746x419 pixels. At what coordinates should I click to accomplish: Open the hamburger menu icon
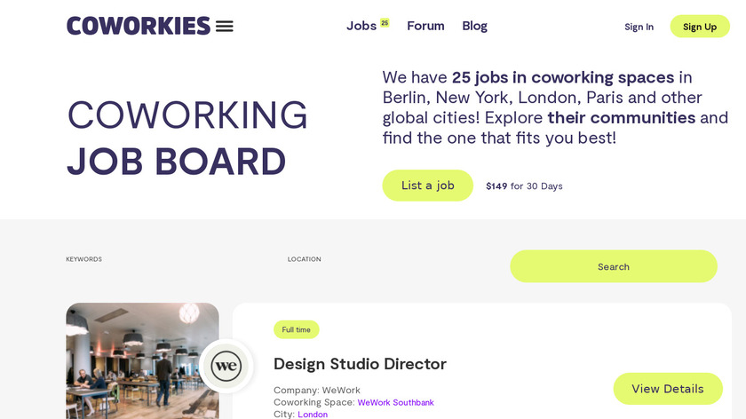coord(225,27)
